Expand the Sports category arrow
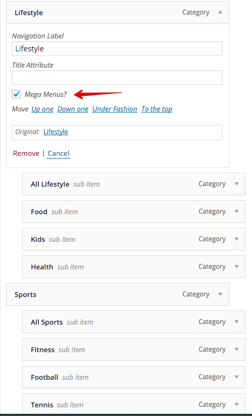Image resolution: width=252 pixels, height=416 pixels. [220, 294]
